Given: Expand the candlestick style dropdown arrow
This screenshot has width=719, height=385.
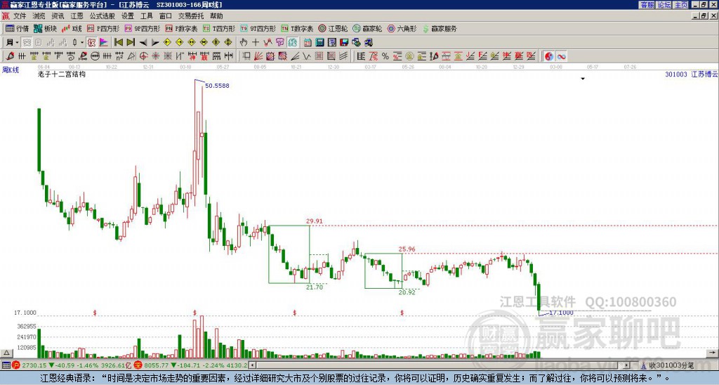Looking at the screenshot, I should pos(82,43).
